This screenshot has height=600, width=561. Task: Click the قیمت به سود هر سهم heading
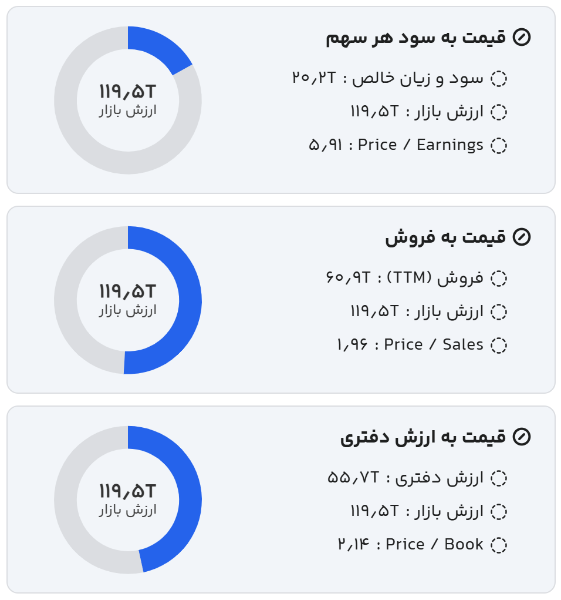pos(415,38)
